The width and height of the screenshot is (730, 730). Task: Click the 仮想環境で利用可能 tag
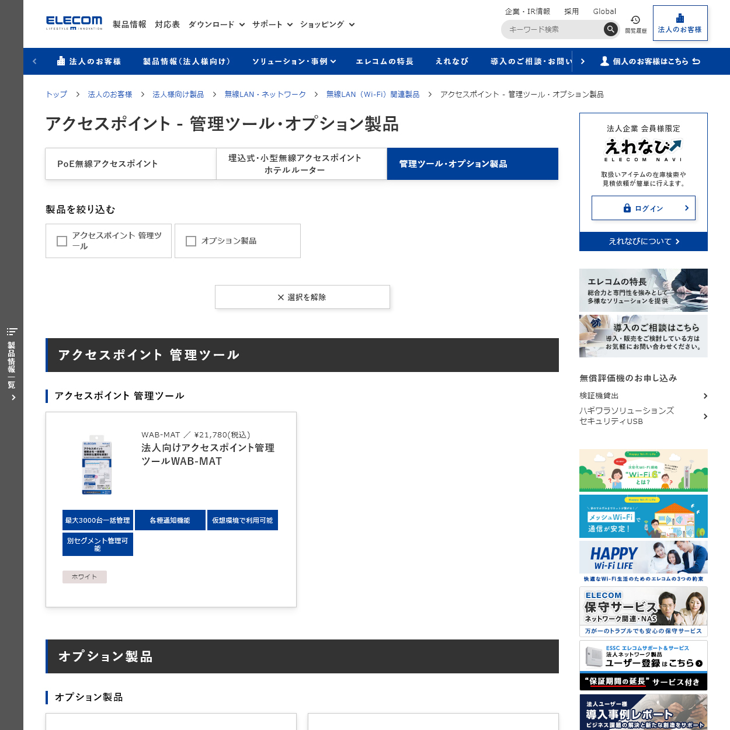point(242,520)
